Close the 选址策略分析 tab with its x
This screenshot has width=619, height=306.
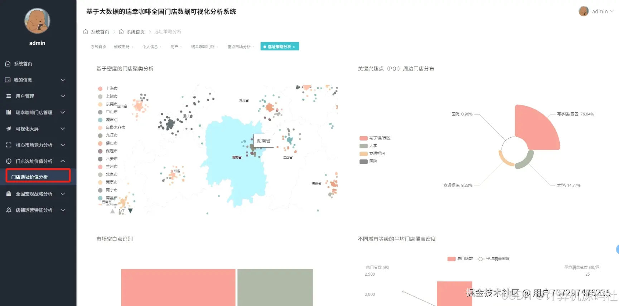(x=294, y=47)
